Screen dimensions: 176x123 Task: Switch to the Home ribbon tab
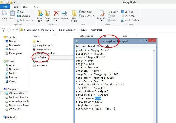(x=15, y=7)
